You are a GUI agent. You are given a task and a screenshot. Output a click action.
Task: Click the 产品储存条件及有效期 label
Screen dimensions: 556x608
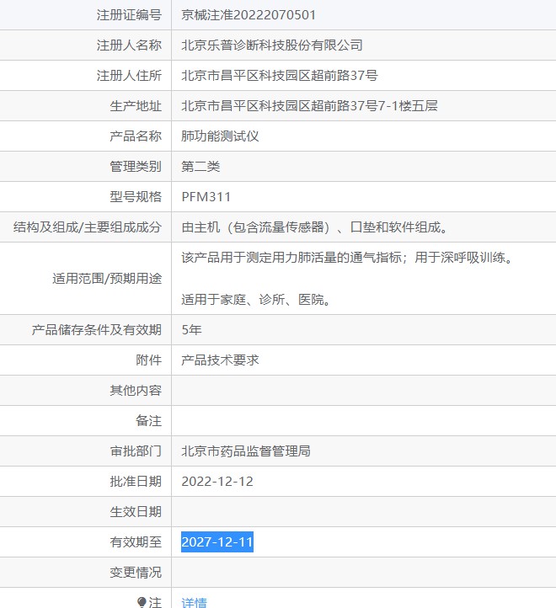(97, 329)
